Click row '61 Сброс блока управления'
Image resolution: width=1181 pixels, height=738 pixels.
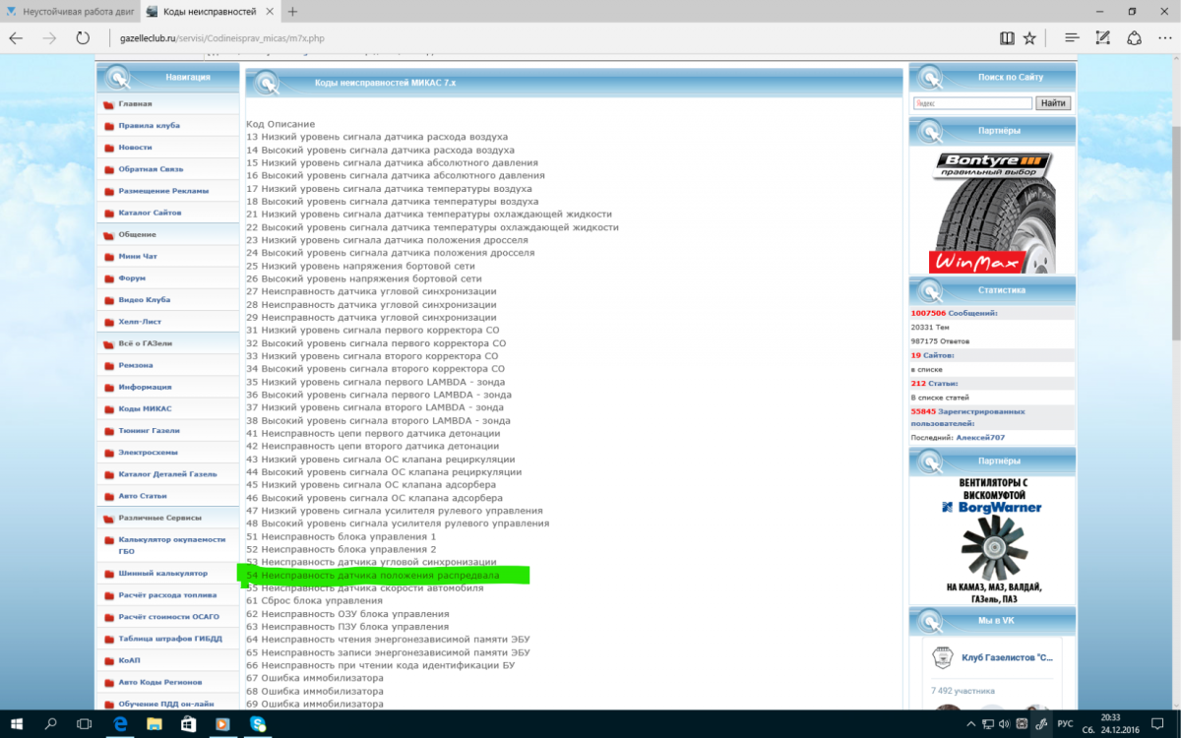tap(314, 600)
